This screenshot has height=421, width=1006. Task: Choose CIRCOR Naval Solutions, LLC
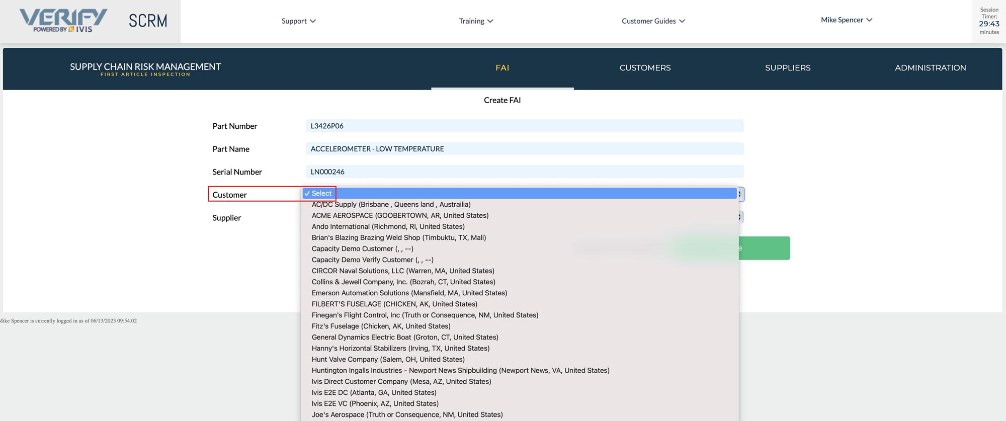[x=520, y=271]
